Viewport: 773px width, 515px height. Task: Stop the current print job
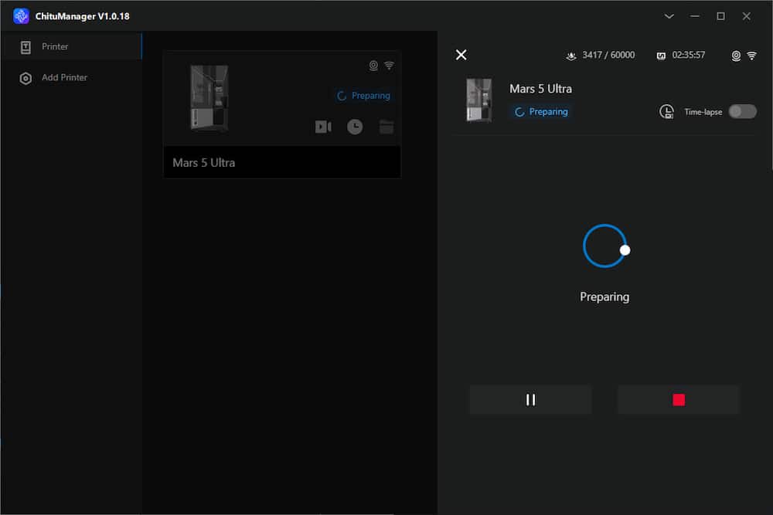[679, 400]
